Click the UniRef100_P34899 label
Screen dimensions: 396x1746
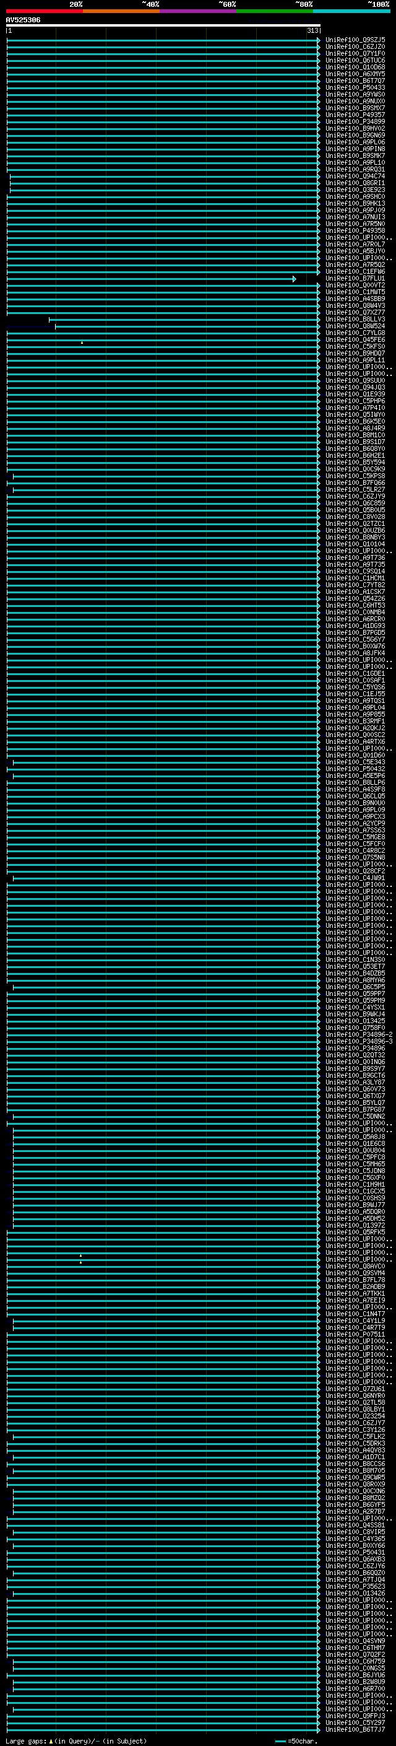[x=355, y=121]
